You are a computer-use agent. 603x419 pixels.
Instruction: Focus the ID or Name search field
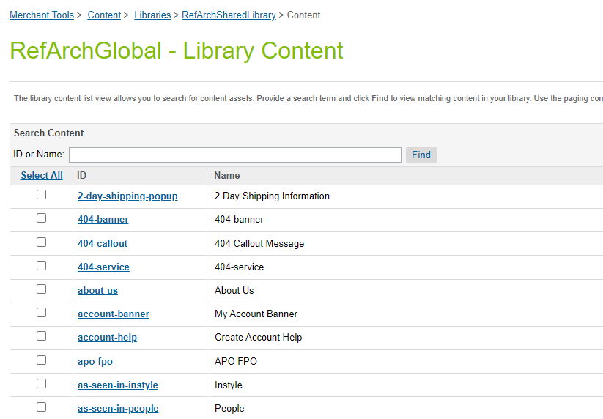coord(235,155)
